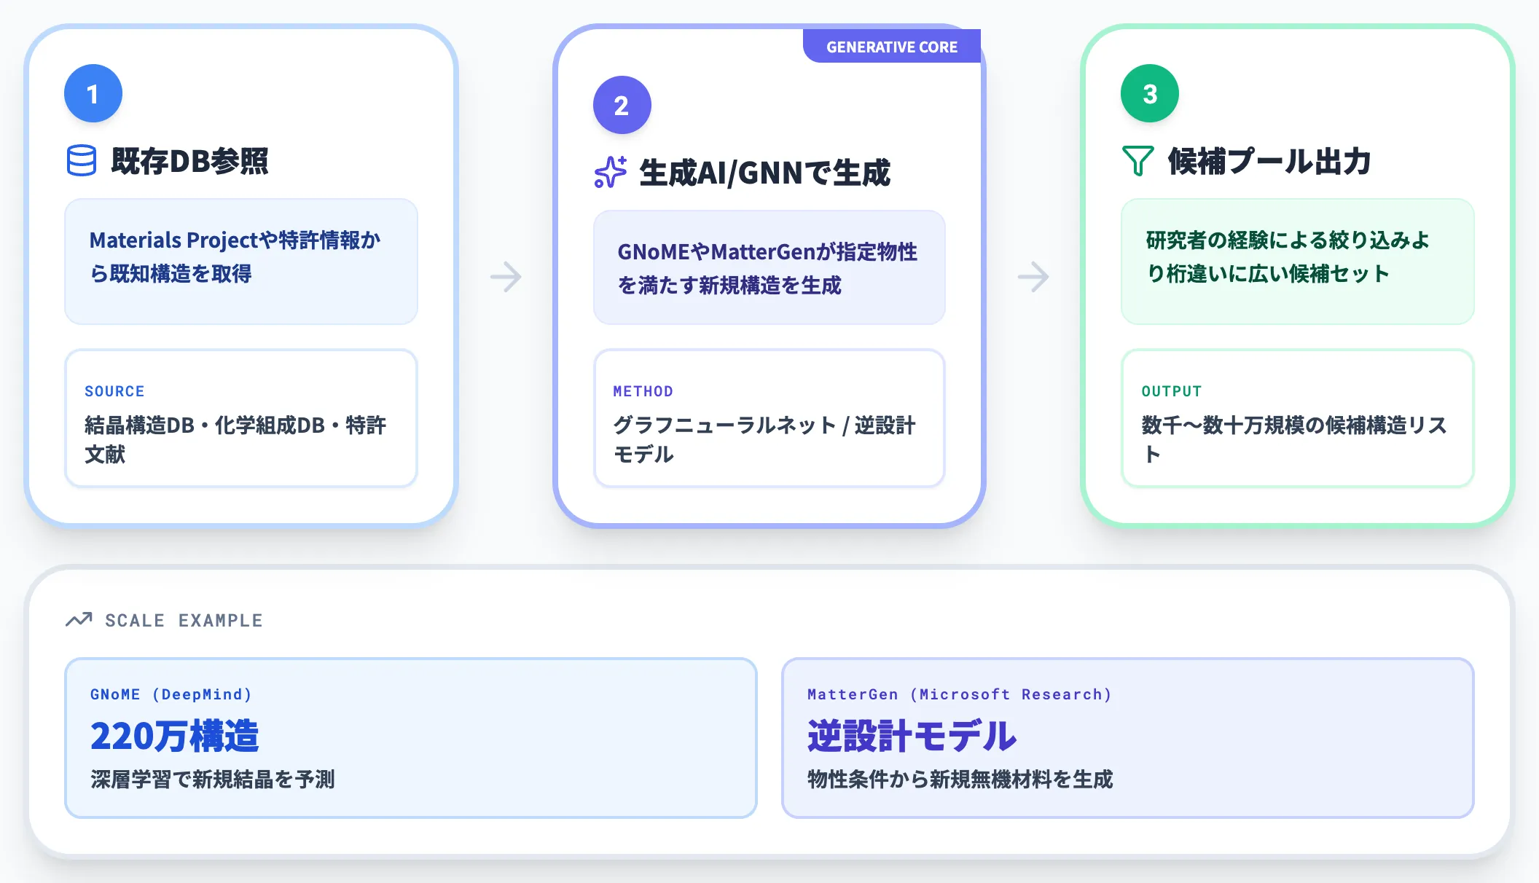Click the heading 生成AI/GNNで生成
This screenshot has height=883, width=1539.
click(x=764, y=173)
